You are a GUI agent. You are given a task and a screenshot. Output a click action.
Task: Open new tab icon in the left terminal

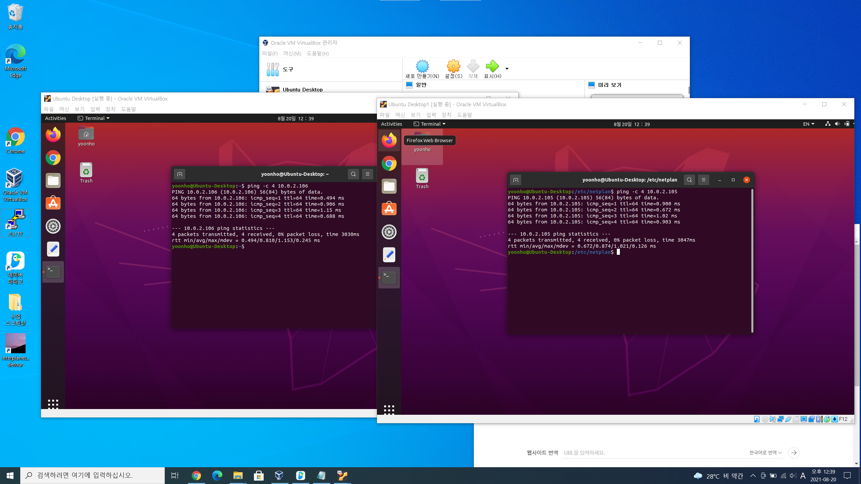180,174
